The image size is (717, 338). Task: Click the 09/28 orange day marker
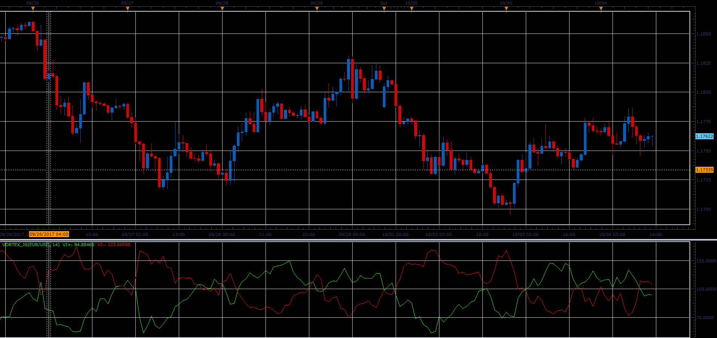[222, 8]
